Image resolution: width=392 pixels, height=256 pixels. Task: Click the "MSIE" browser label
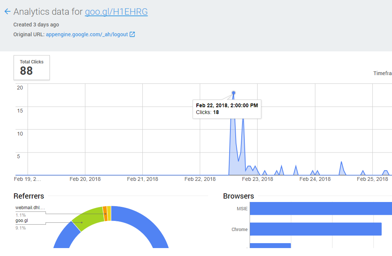pyautogui.click(x=242, y=209)
